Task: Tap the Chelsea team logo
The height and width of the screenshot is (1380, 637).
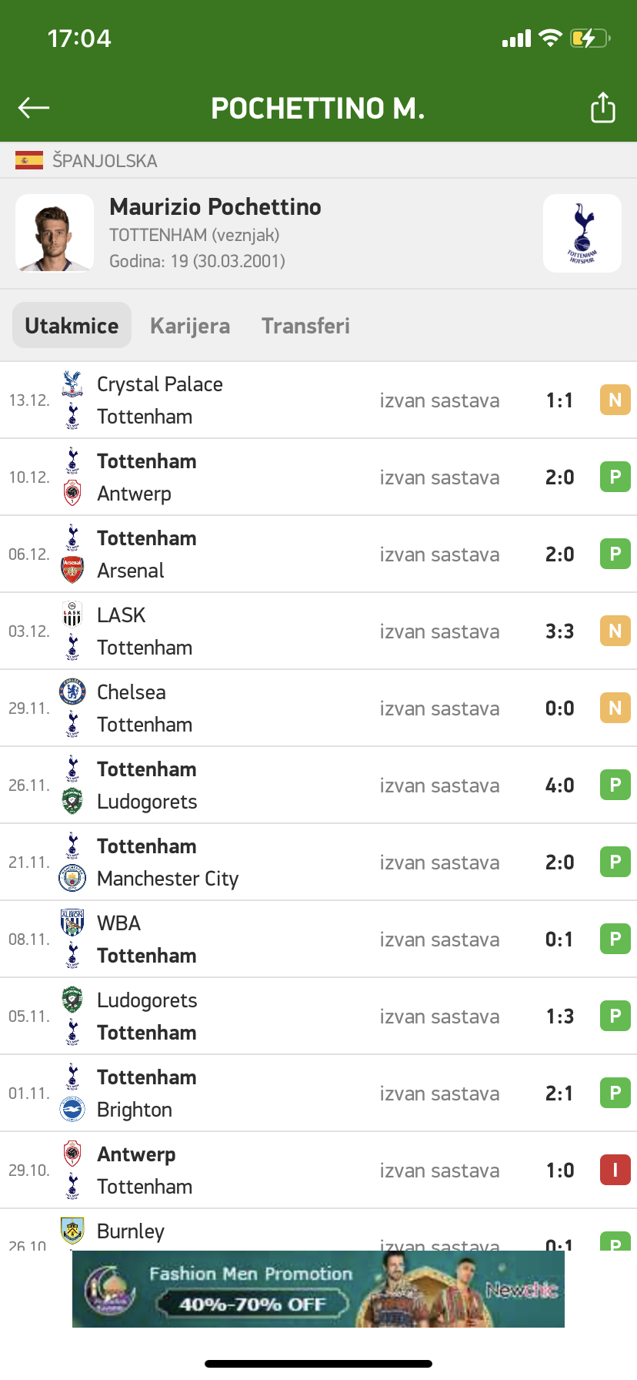Action: [x=72, y=692]
